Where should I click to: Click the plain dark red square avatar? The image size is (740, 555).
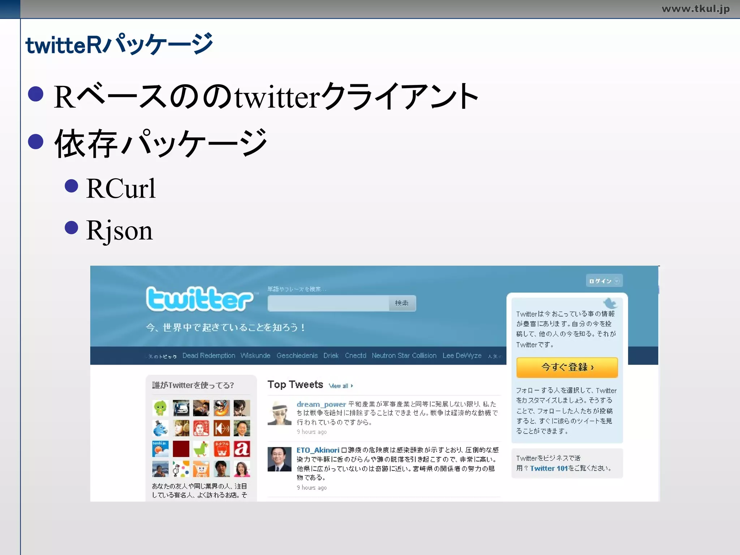click(181, 449)
